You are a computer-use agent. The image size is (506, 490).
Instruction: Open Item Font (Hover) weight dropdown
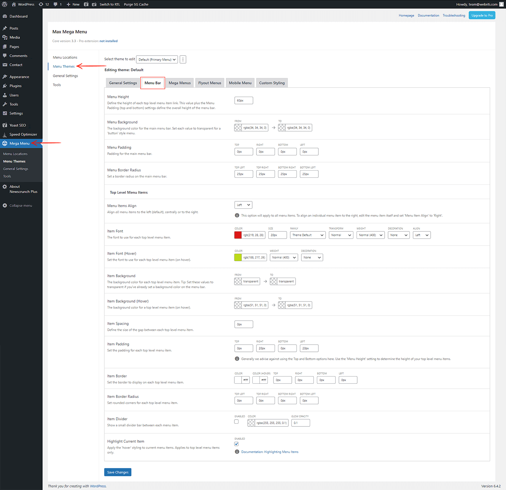pos(284,257)
